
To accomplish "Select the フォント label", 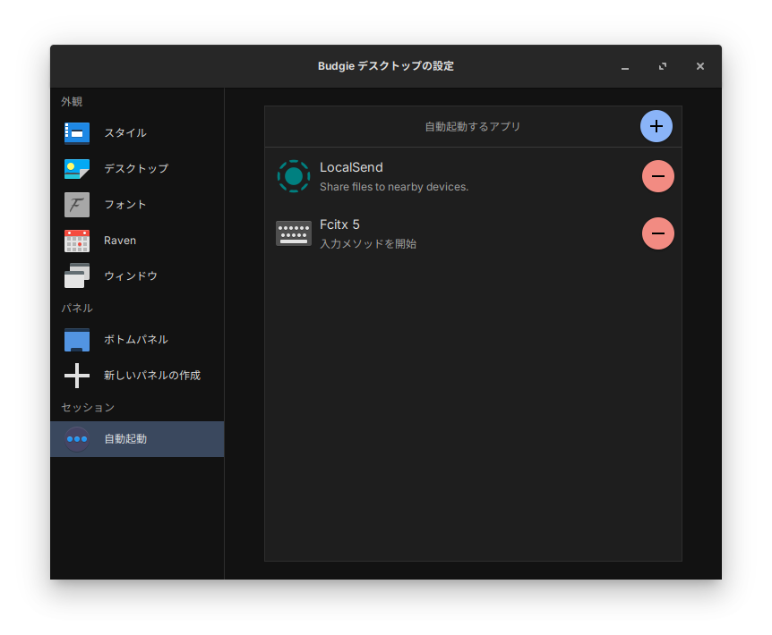I will [x=125, y=205].
